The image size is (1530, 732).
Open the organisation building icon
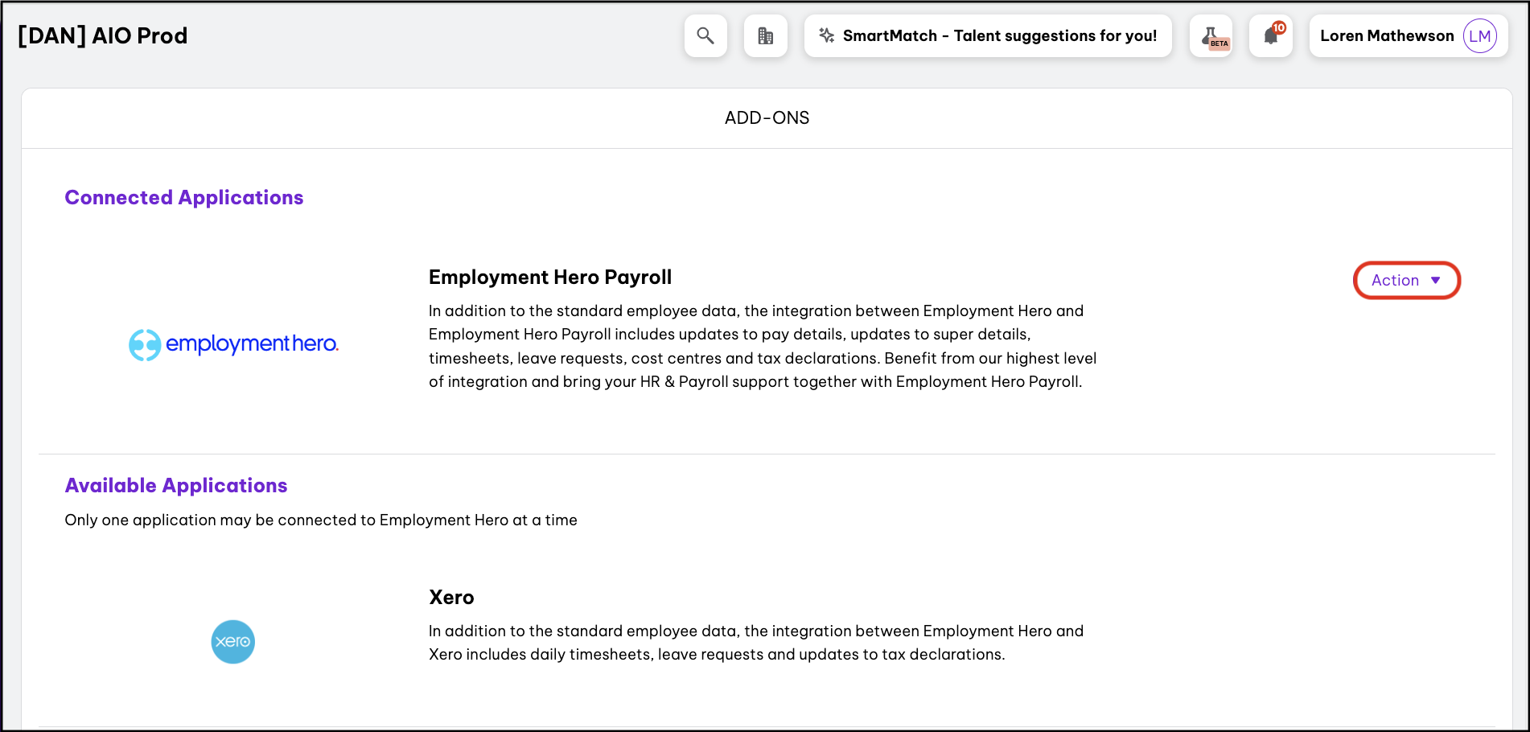[x=765, y=36]
